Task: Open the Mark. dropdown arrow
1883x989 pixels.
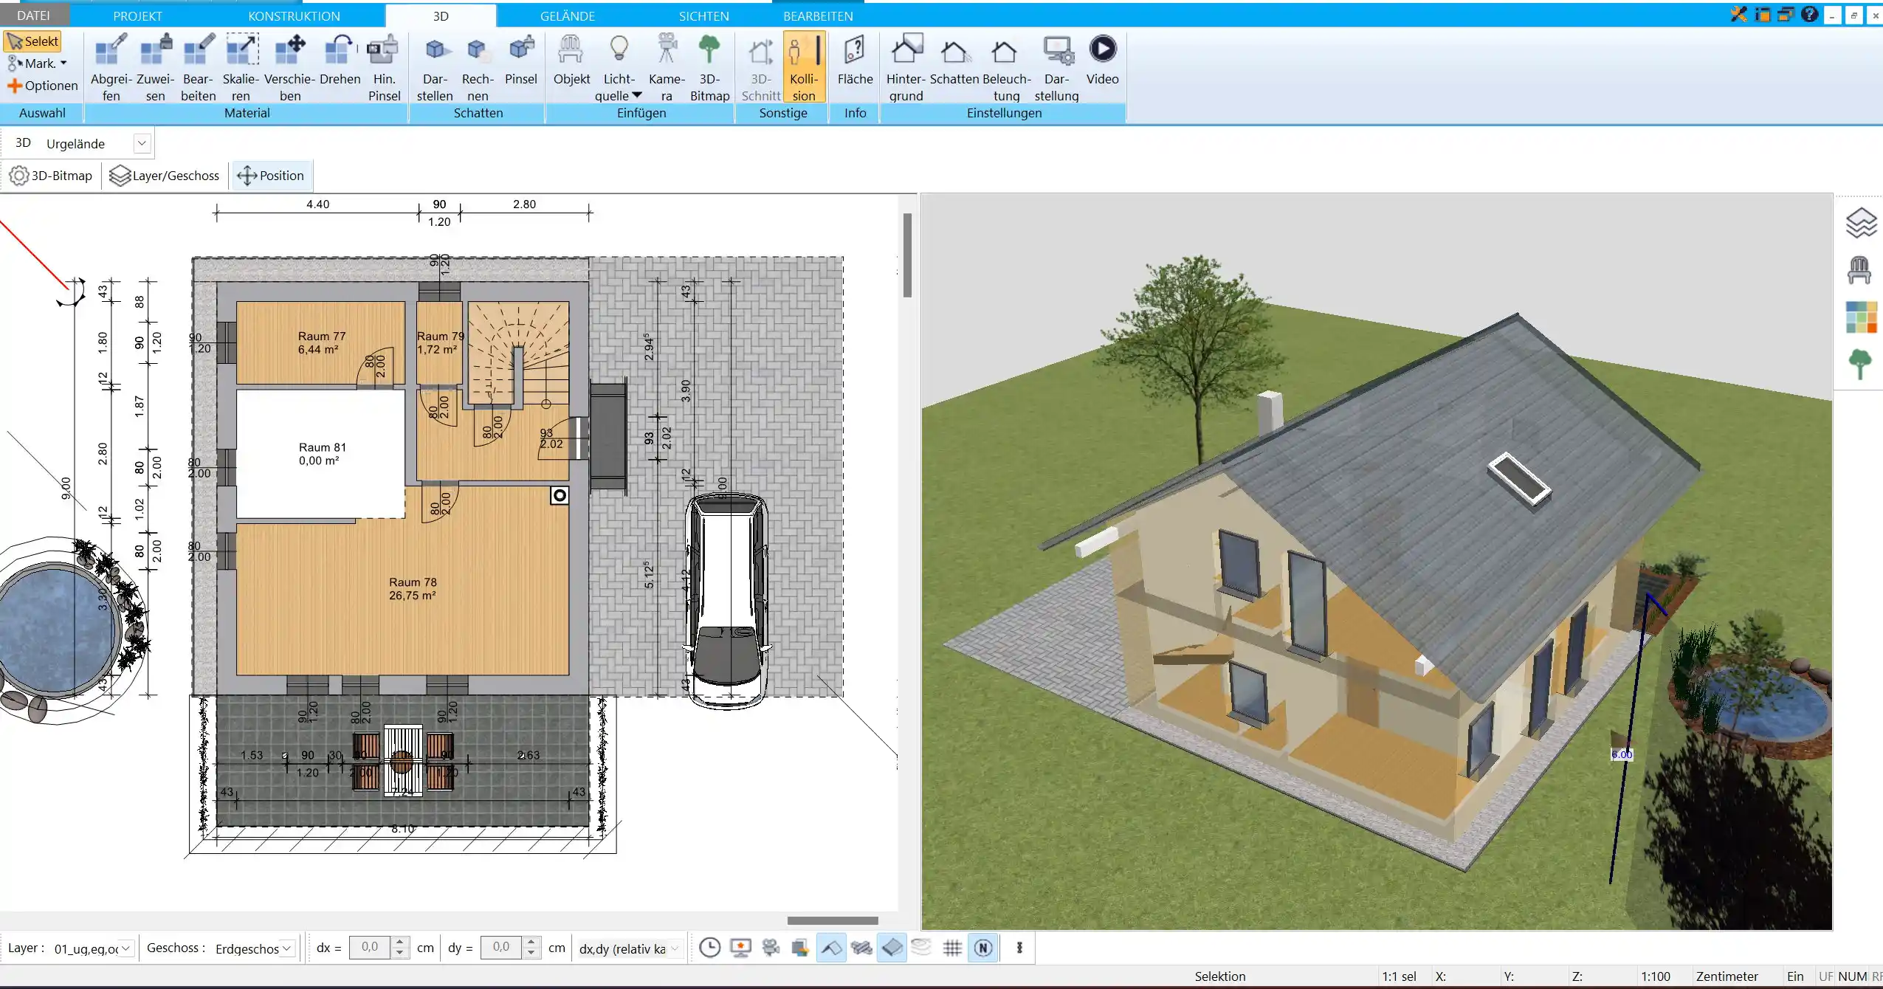Action: (63, 63)
